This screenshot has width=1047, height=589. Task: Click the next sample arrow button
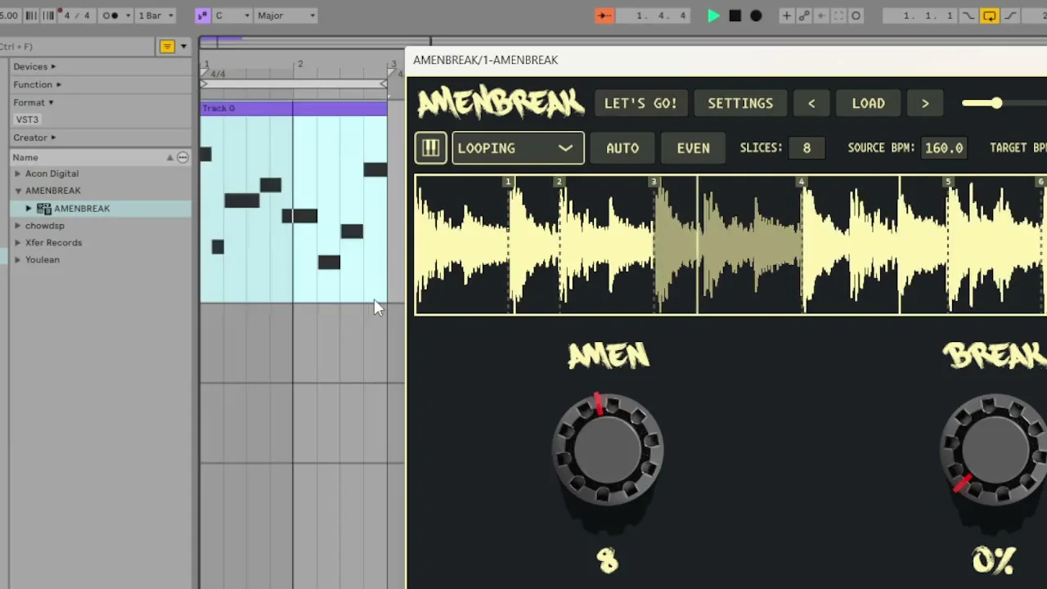925,103
